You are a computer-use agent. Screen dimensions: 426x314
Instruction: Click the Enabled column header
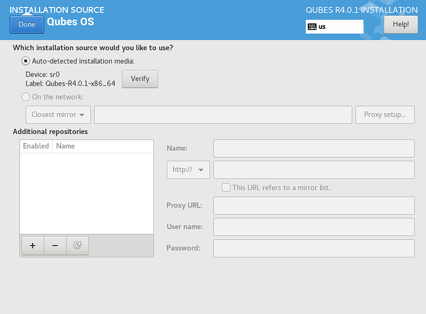point(36,146)
